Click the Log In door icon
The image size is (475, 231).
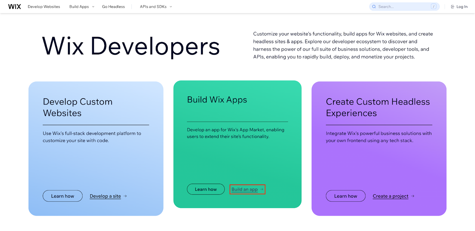point(453,7)
